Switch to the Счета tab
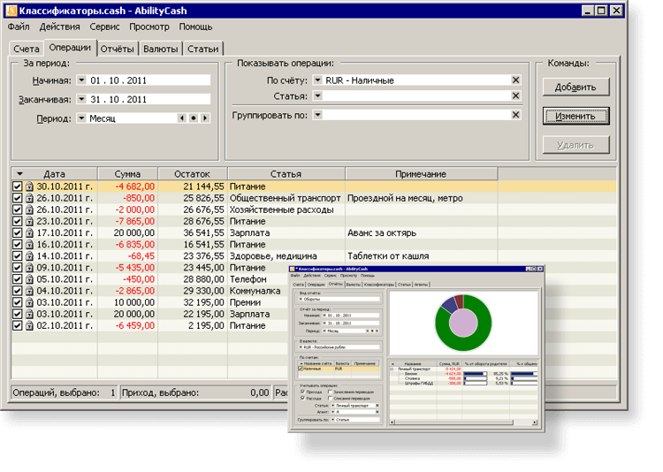Screen dimensions: 663x472 coord(27,49)
